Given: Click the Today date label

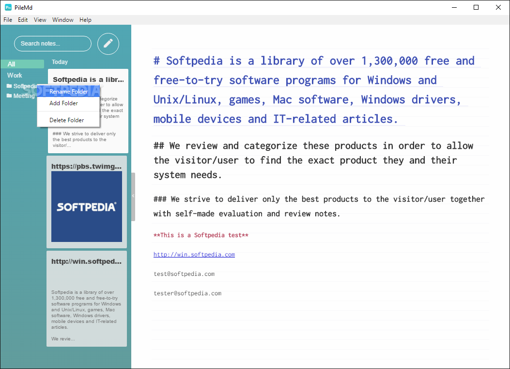Looking at the screenshot, I should (x=60, y=62).
